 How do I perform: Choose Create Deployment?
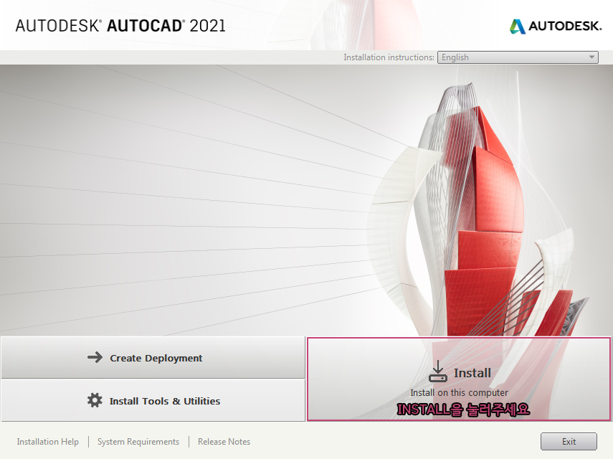(x=153, y=358)
